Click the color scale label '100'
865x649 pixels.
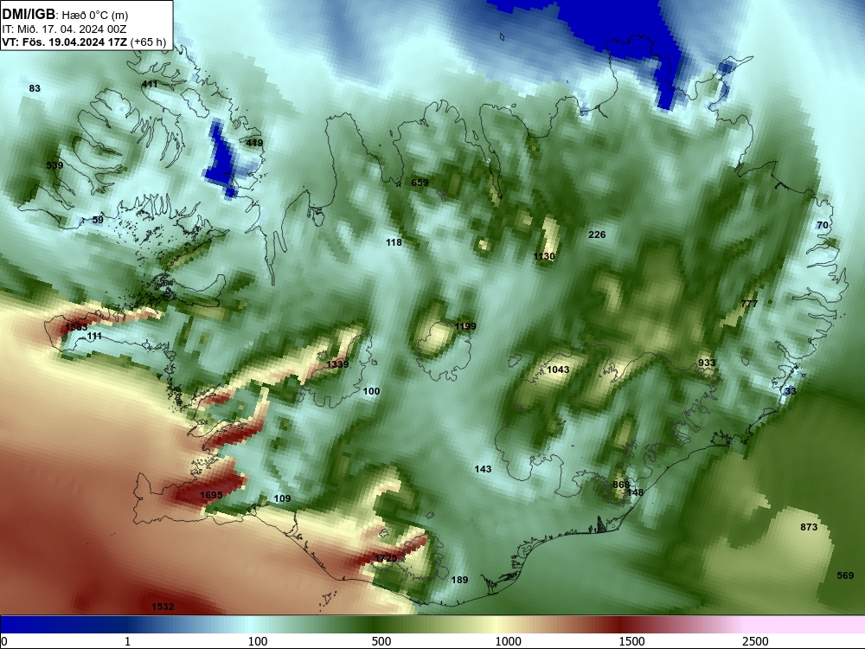[258, 641]
